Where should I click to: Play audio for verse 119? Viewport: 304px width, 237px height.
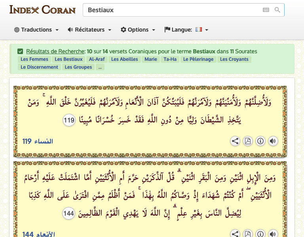click(x=273, y=141)
